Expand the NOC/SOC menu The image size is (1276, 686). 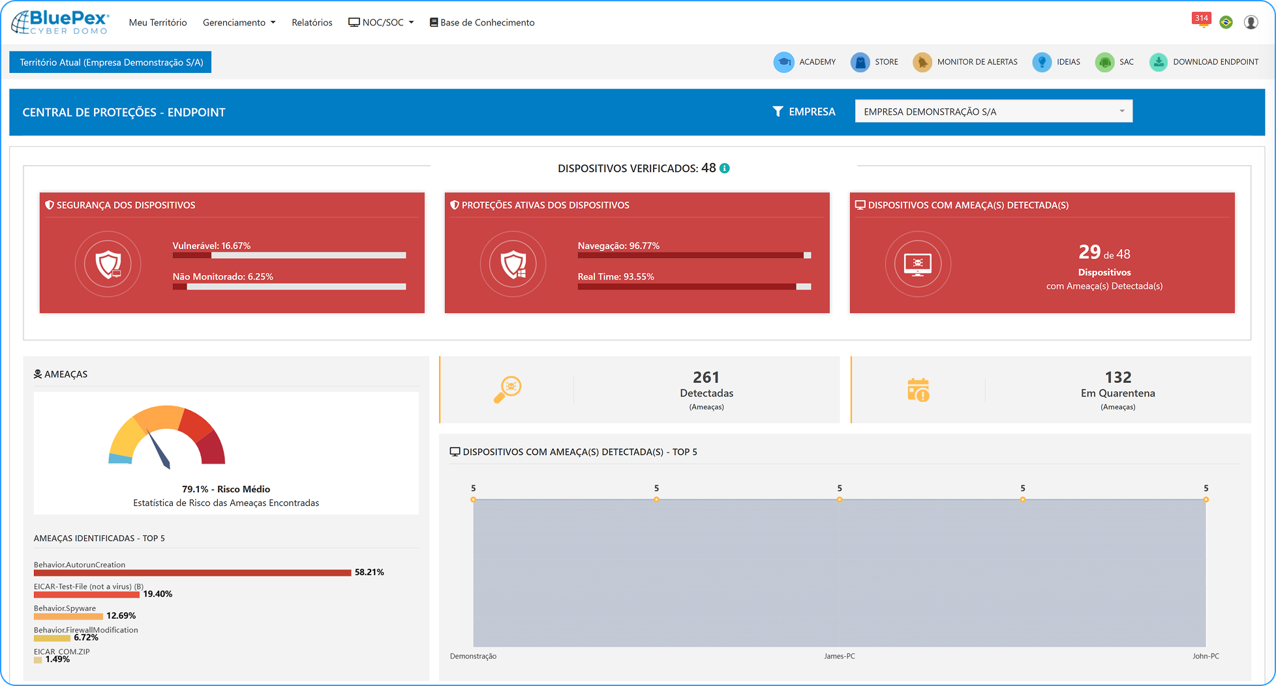click(382, 22)
